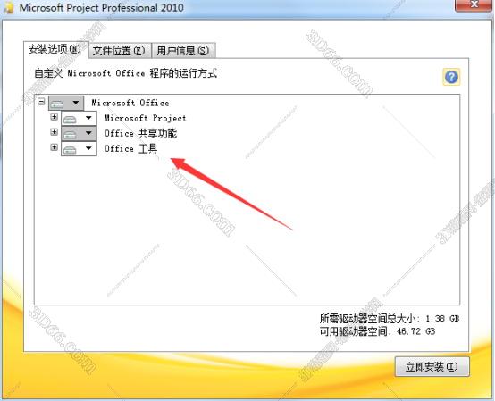The image size is (495, 401).
Task: Click the 所需驱动器空间总大小 1.38 GB text
Action: 390,319
